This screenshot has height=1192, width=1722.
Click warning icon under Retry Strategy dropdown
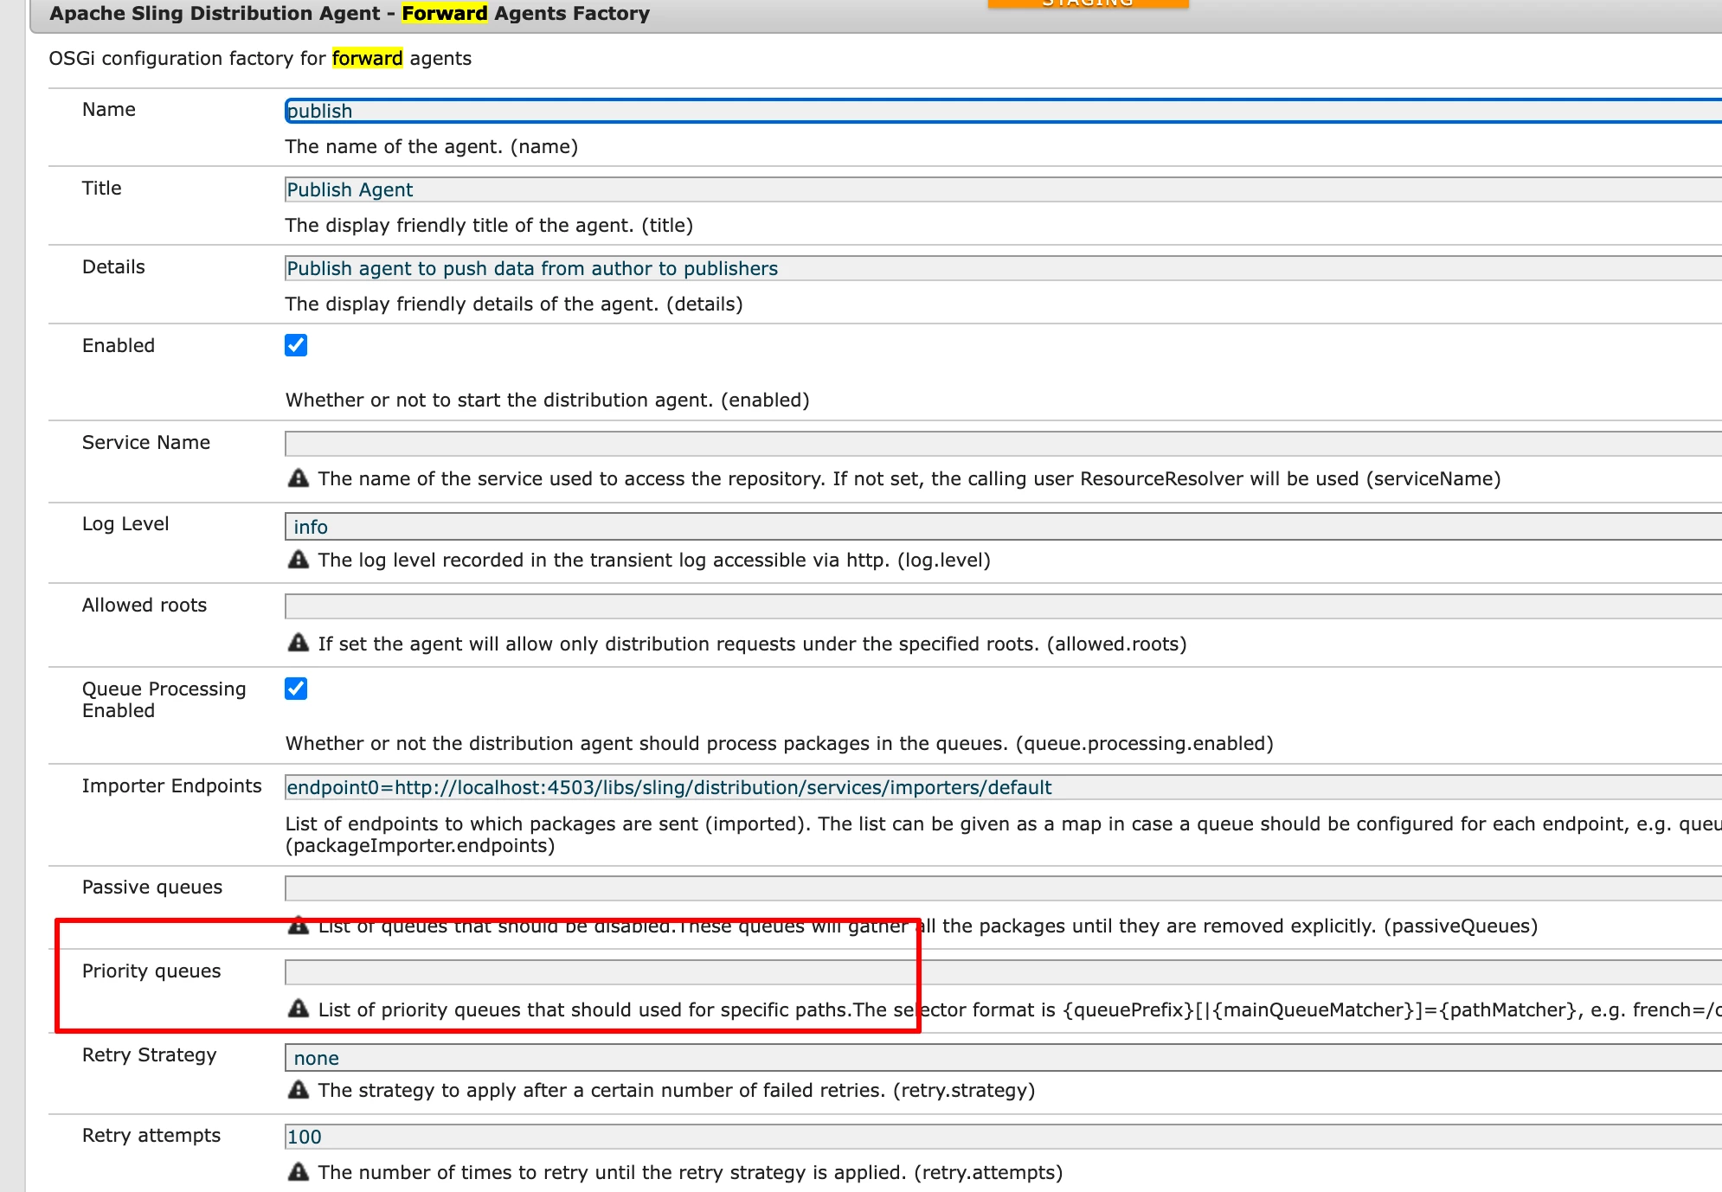[298, 1090]
